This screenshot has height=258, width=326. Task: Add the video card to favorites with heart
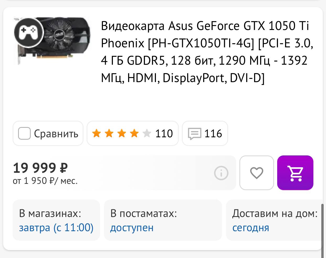tap(256, 173)
